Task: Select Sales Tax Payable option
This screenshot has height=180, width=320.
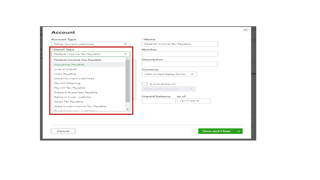Action: (x=68, y=102)
